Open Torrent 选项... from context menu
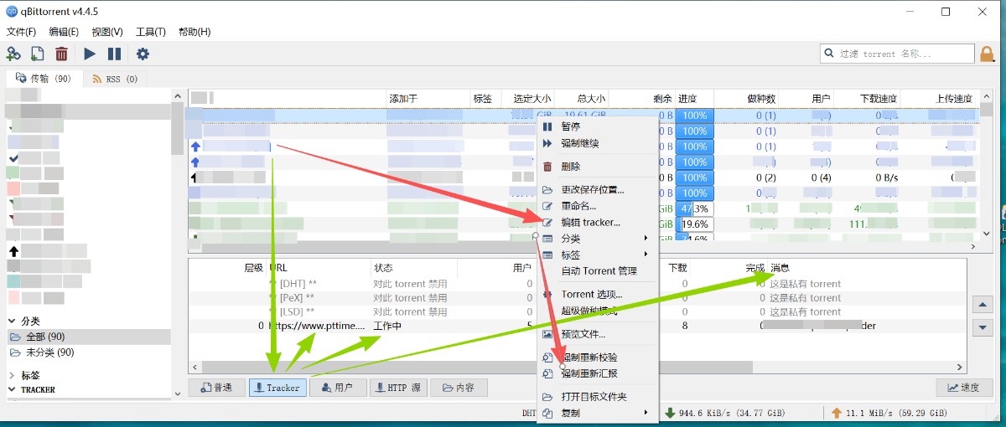Viewport: 1006px width, 427px height. [x=597, y=295]
